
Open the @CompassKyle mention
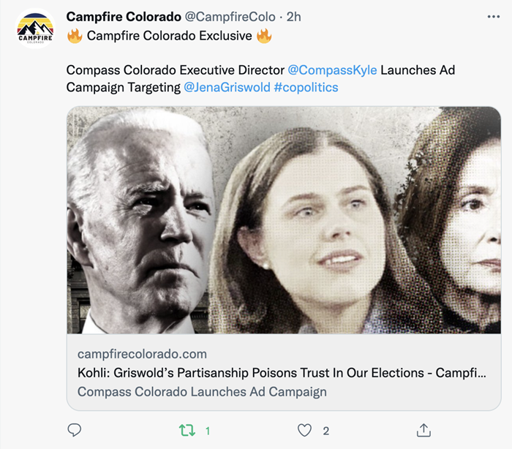pos(332,70)
